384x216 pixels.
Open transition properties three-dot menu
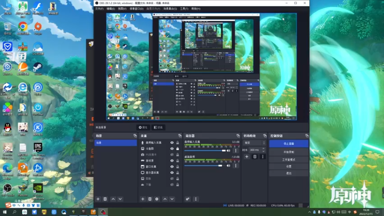[263, 157]
